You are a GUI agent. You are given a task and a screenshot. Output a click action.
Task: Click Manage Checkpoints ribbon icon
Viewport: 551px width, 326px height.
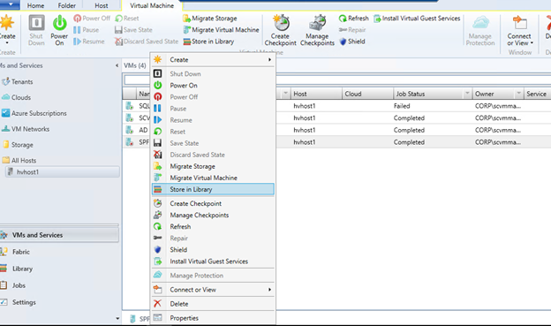pyautogui.click(x=318, y=23)
